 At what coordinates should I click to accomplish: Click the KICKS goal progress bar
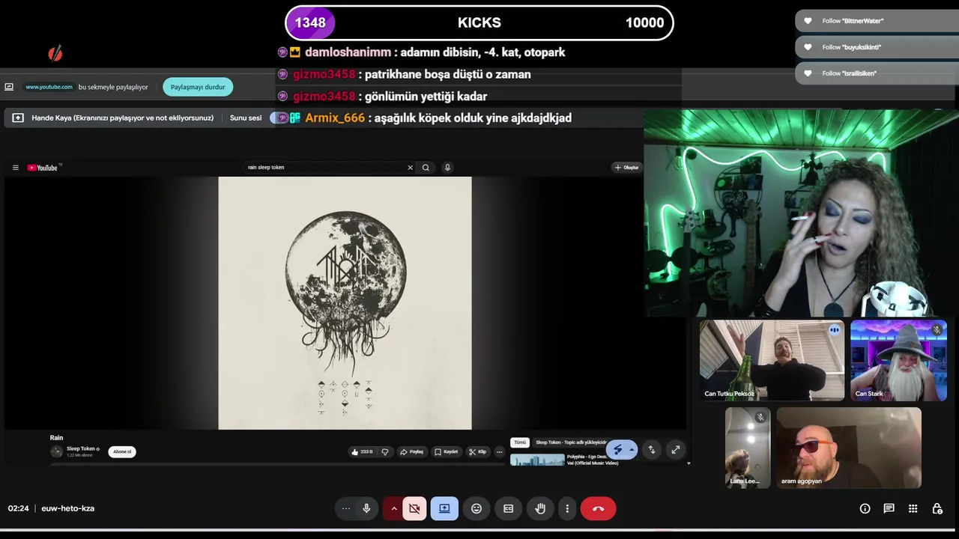pyautogui.click(x=479, y=22)
